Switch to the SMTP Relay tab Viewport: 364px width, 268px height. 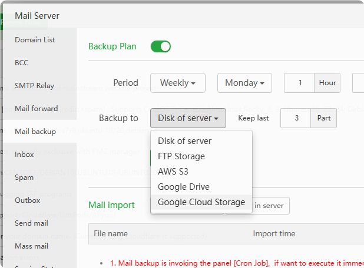tap(34, 86)
